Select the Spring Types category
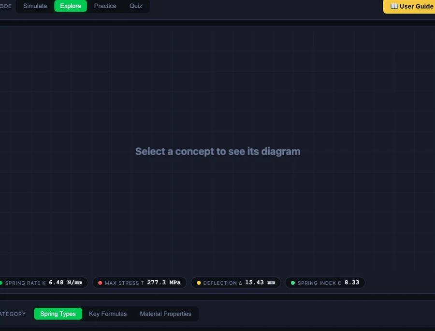This screenshot has width=435, height=331. pyautogui.click(x=58, y=314)
